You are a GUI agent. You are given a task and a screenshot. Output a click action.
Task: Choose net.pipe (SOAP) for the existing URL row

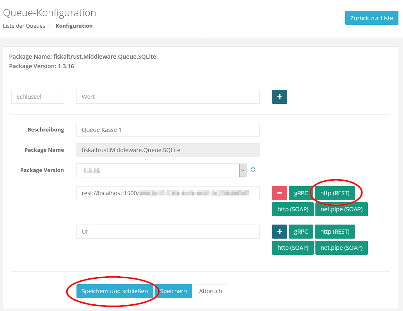(341, 209)
